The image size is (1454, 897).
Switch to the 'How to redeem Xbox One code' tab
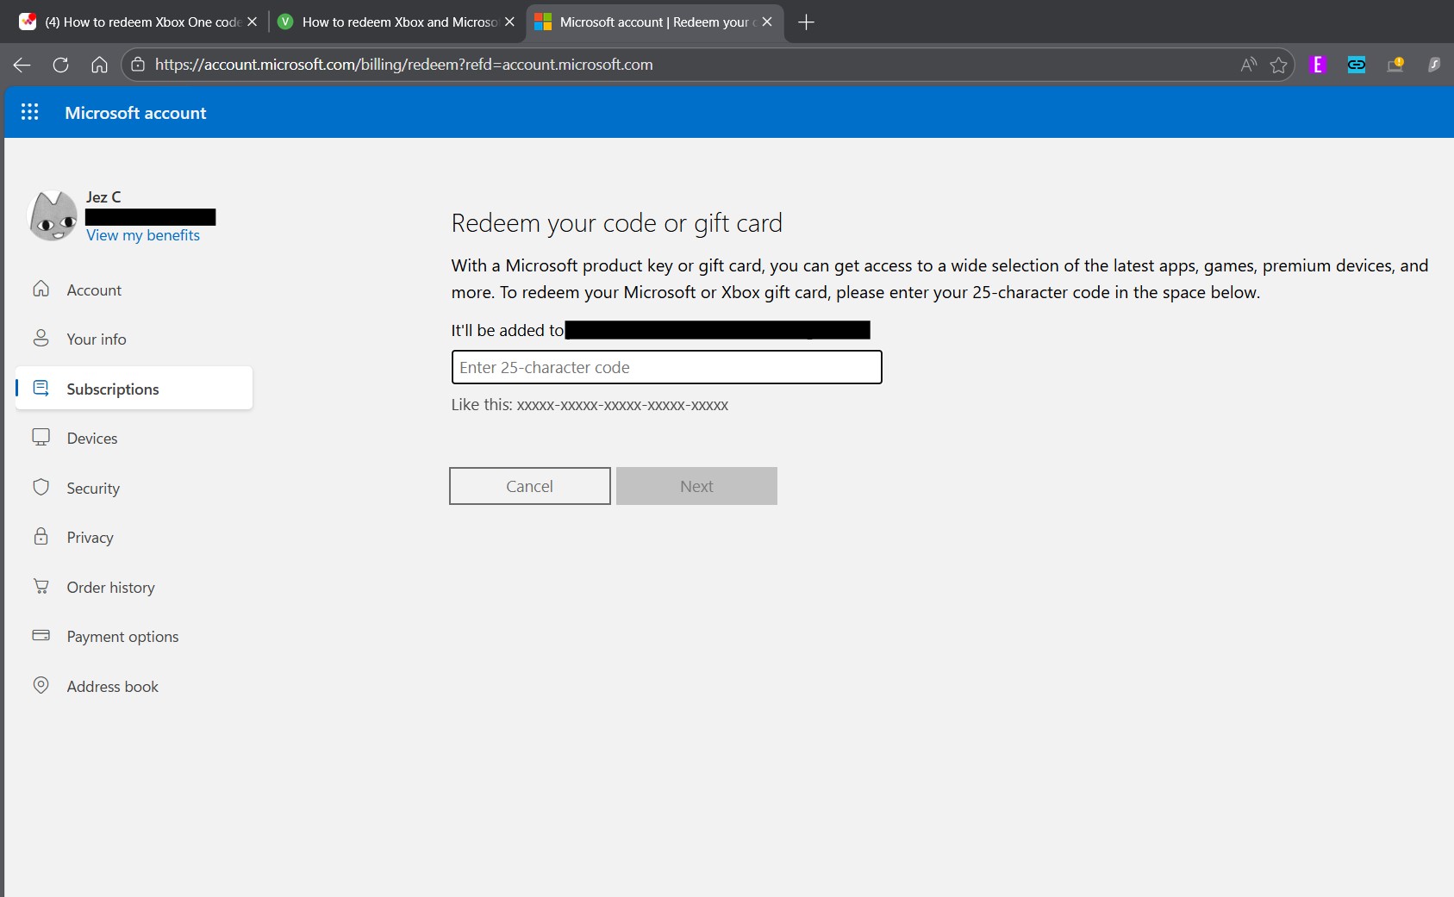(x=138, y=22)
